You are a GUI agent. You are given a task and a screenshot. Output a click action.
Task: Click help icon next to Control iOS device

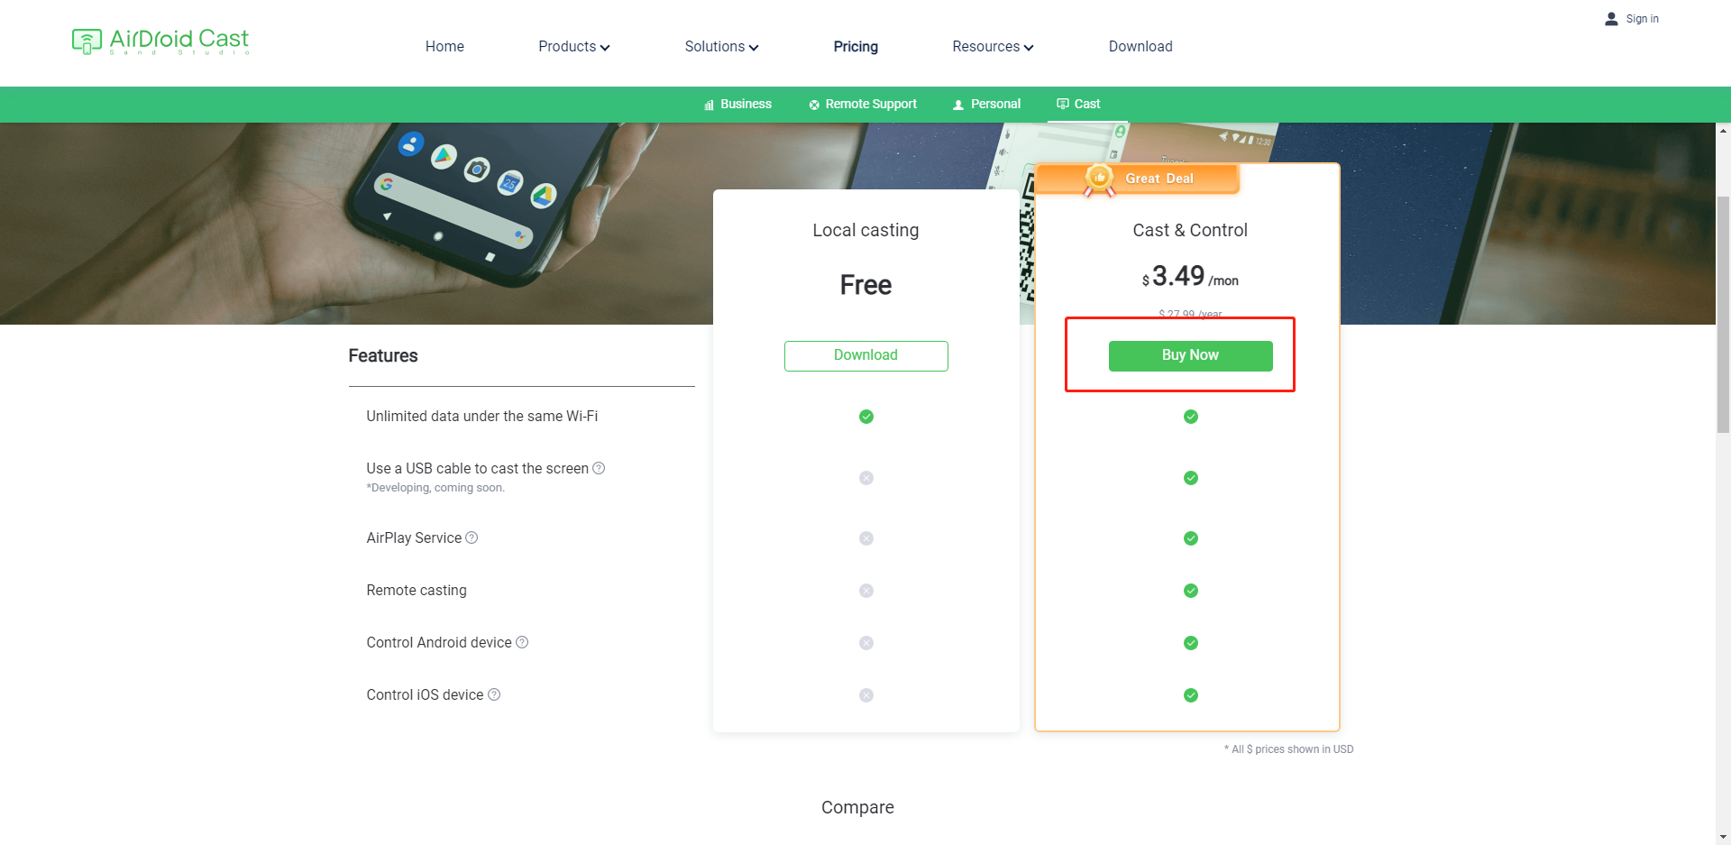[494, 694]
